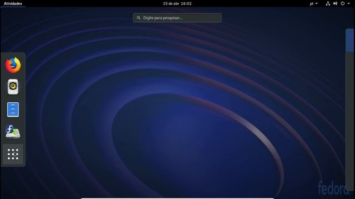Open the 15 de abr 16:02 clock menu
This screenshot has height=199, width=355.
177,4
